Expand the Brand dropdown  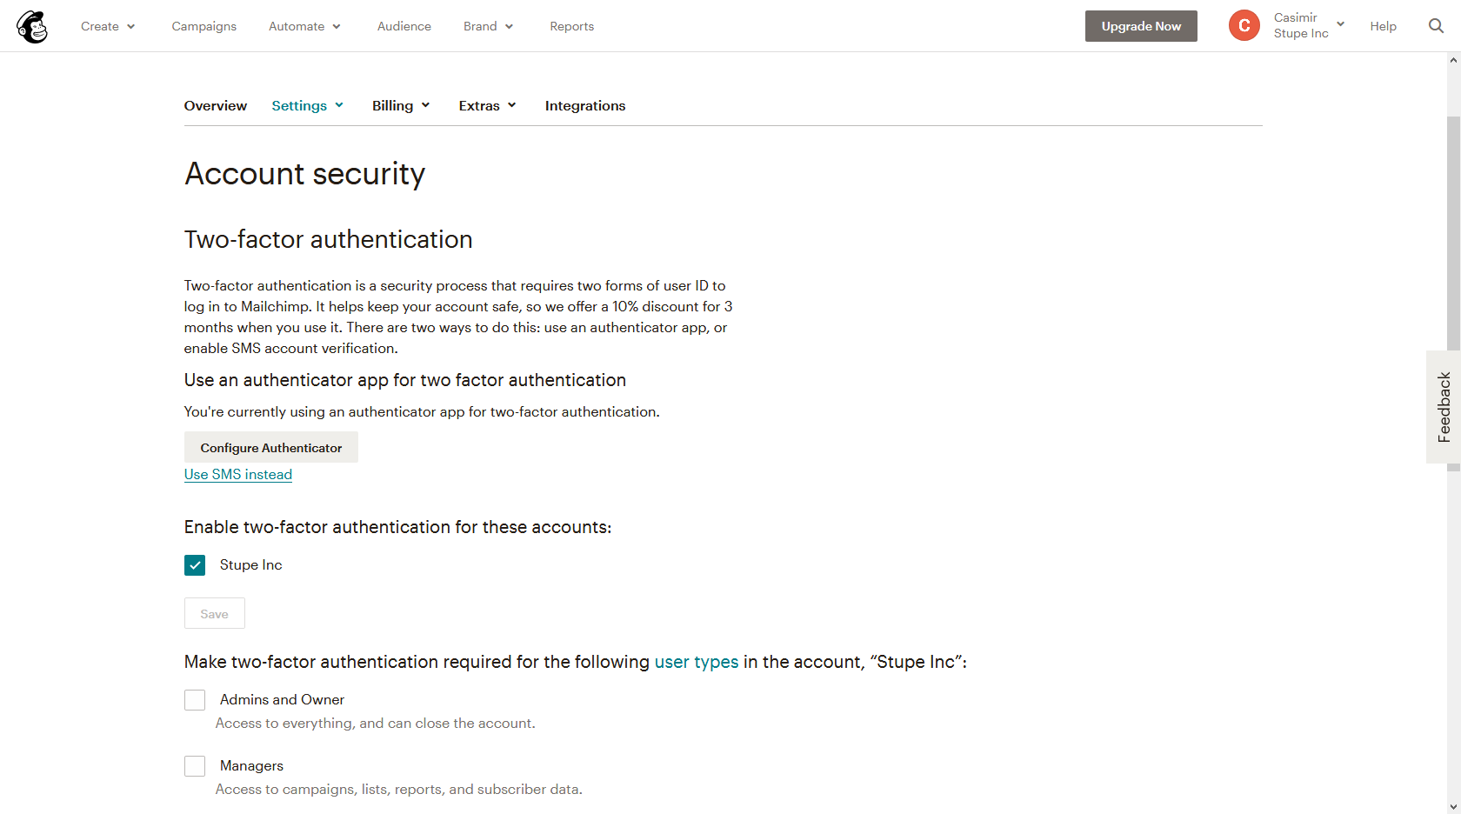tap(488, 26)
